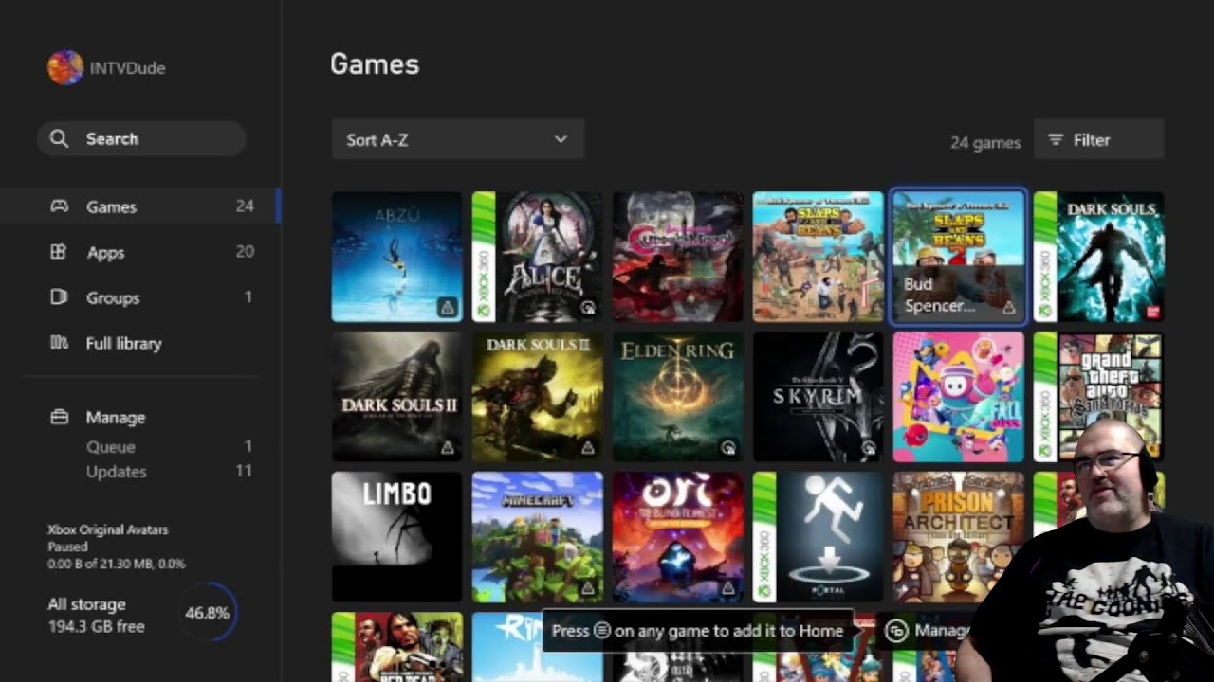Image resolution: width=1214 pixels, height=682 pixels.
Task: Click Alice tile cloud badge icon
Action: [x=587, y=307]
